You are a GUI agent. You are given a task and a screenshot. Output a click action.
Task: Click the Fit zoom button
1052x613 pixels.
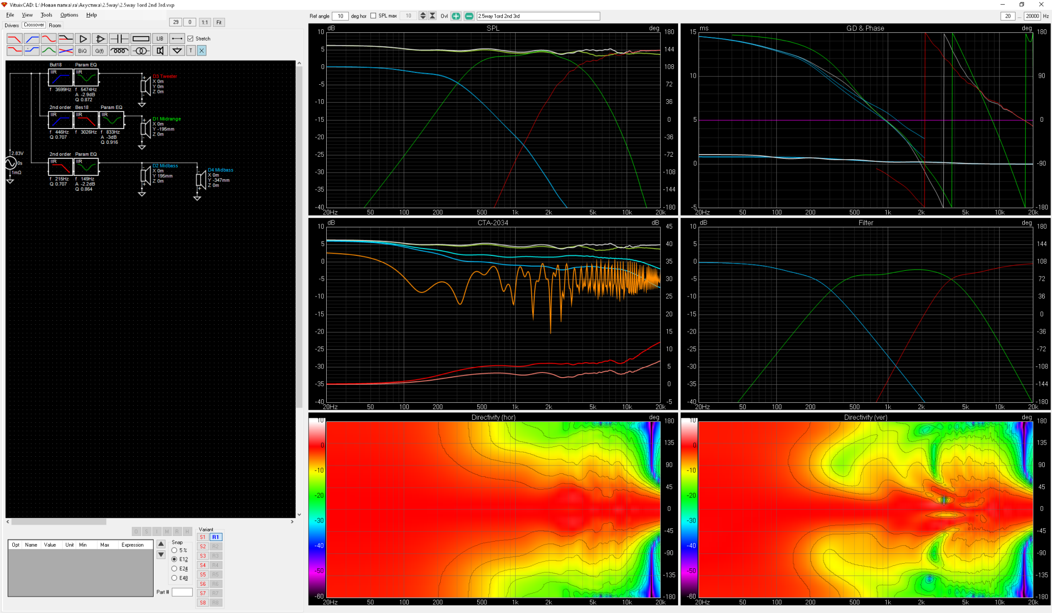(x=219, y=22)
